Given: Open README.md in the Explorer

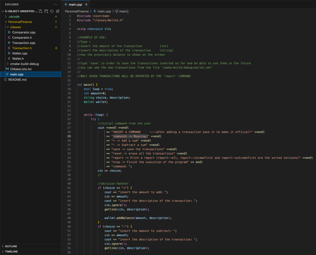Looking at the screenshot, I should tap(17, 80).
